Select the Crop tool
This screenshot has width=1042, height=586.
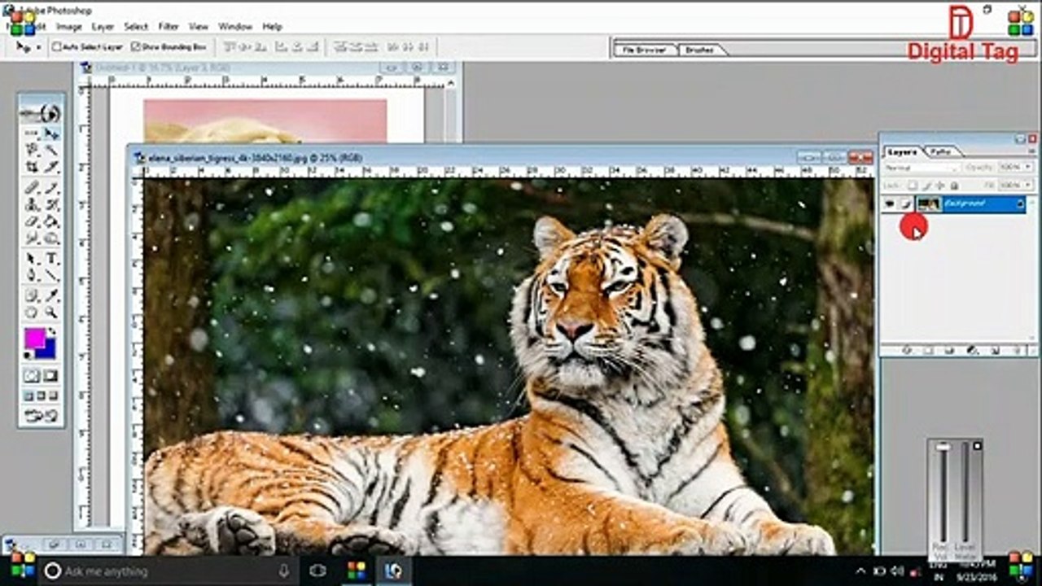point(32,167)
